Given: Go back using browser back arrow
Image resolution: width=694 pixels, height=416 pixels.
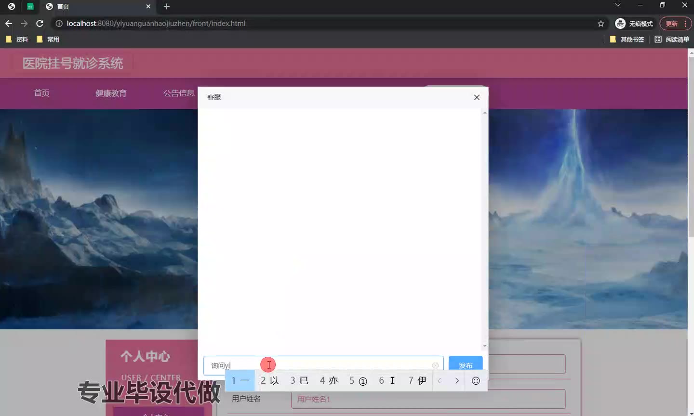Looking at the screenshot, I should click(9, 23).
